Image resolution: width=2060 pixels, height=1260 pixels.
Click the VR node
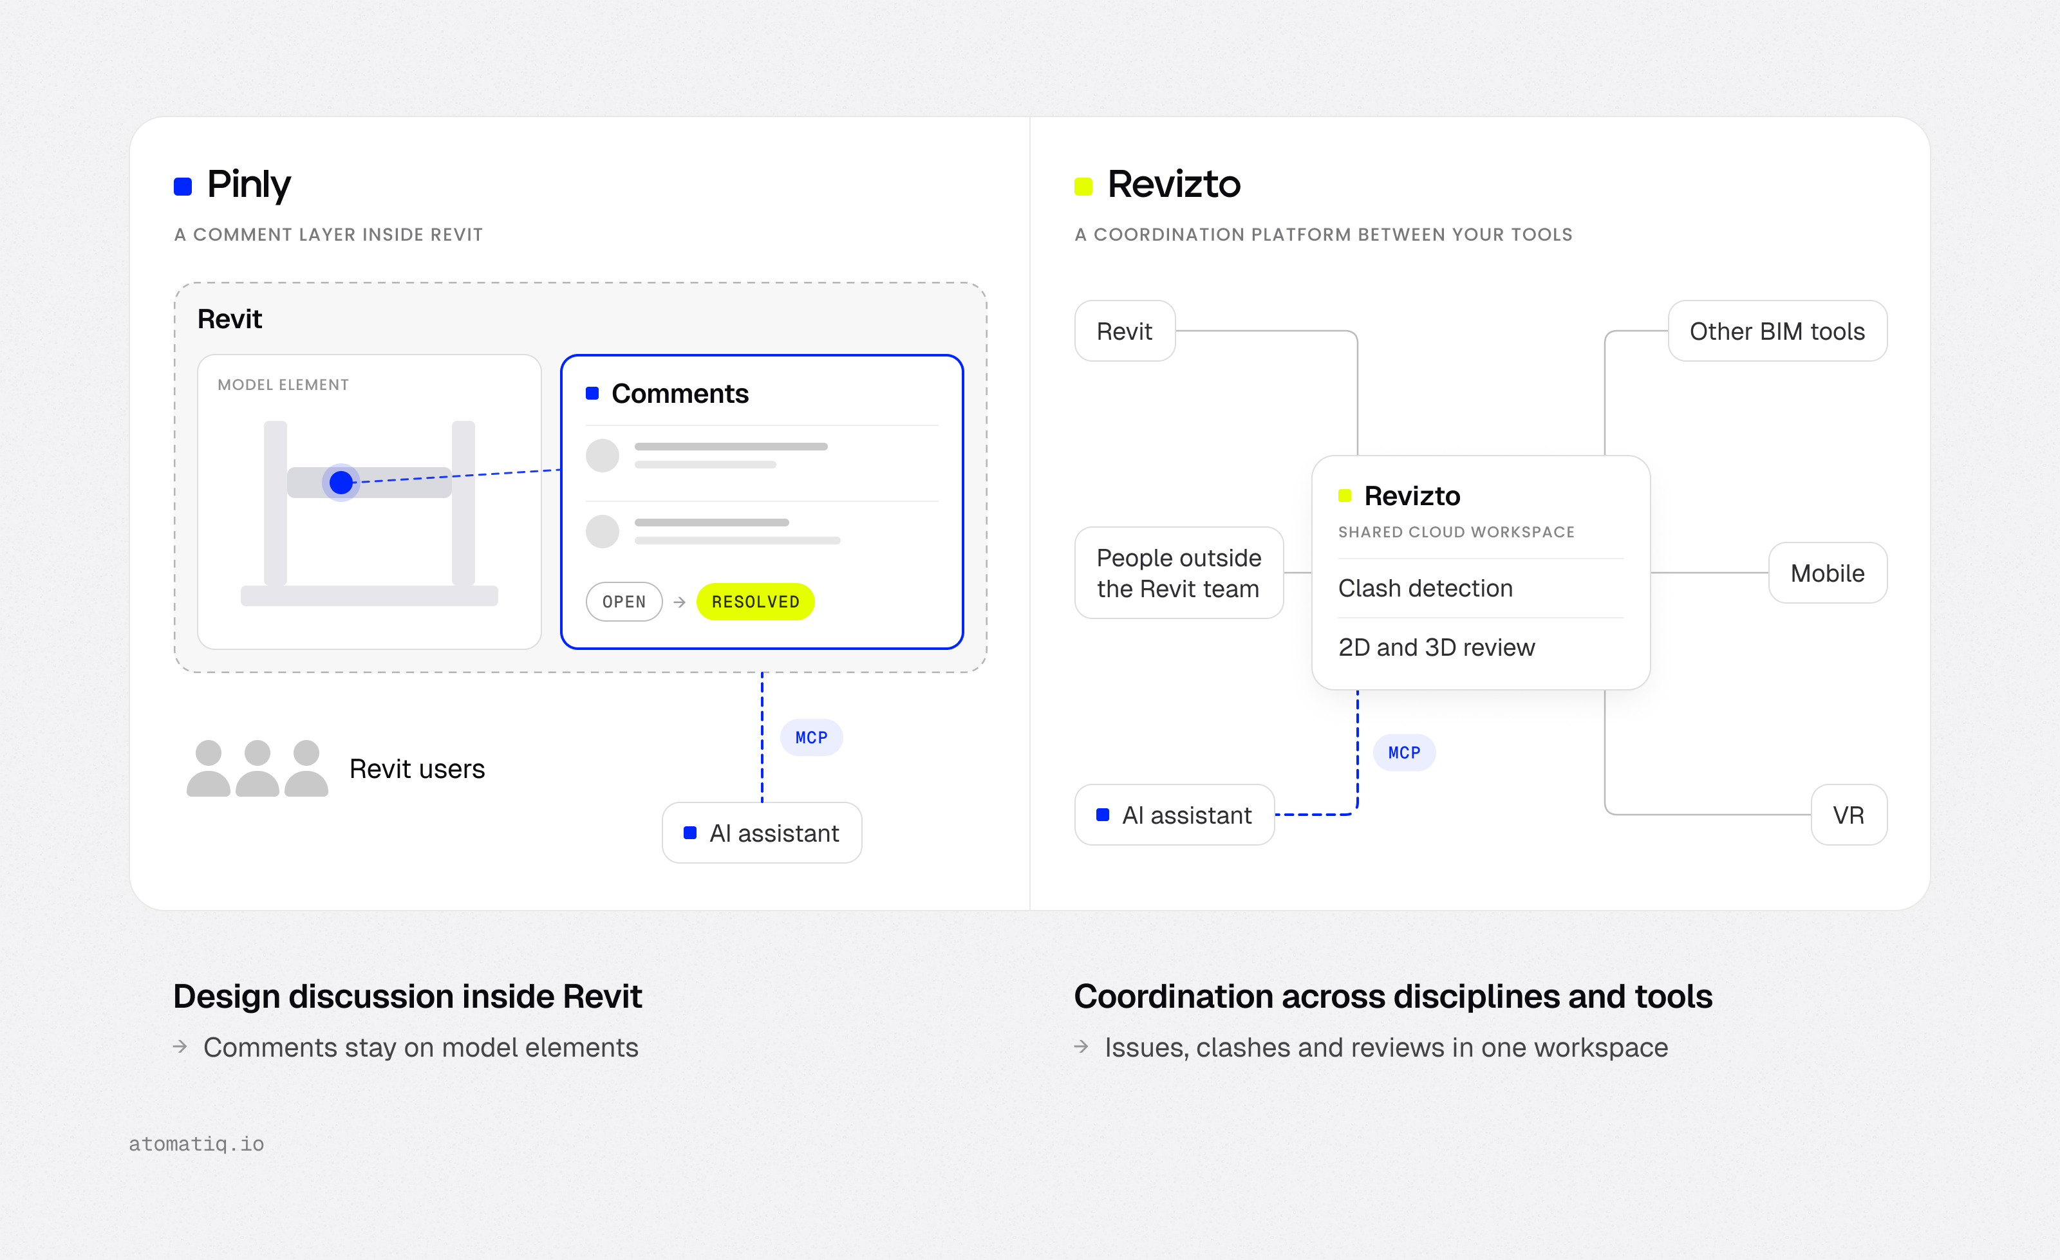click(1849, 815)
